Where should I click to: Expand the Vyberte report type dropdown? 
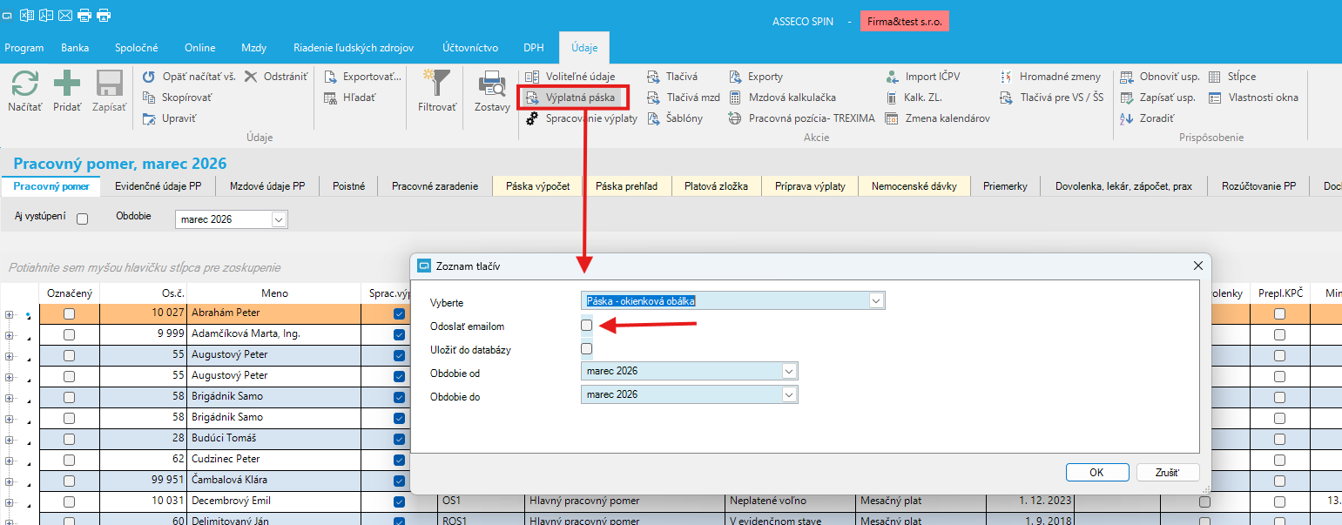point(876,301)
